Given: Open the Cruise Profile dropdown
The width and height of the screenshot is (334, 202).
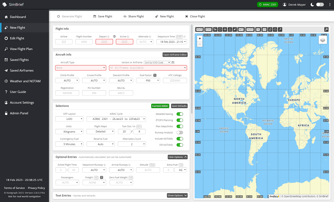Looking at the screenshot, I should (94, 80).
